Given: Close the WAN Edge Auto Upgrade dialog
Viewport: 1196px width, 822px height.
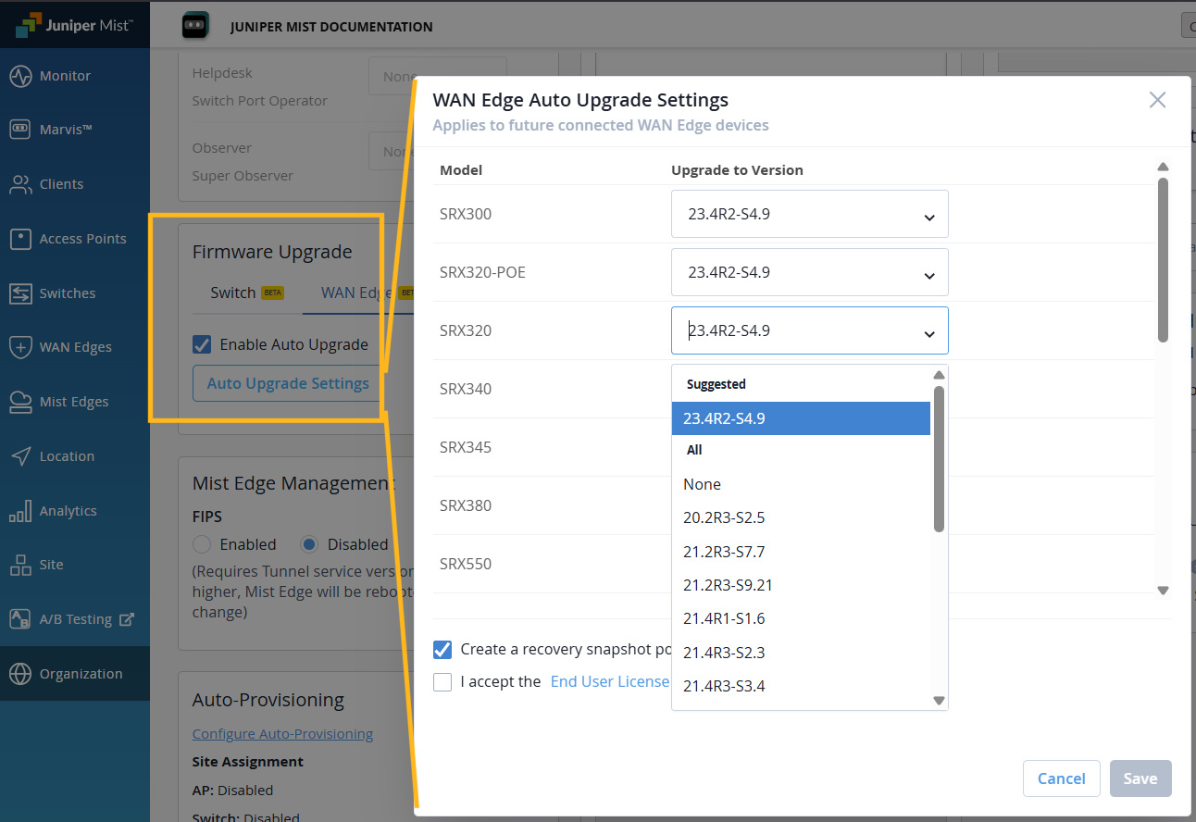Looking at the screenshot, I should 1157,100.
